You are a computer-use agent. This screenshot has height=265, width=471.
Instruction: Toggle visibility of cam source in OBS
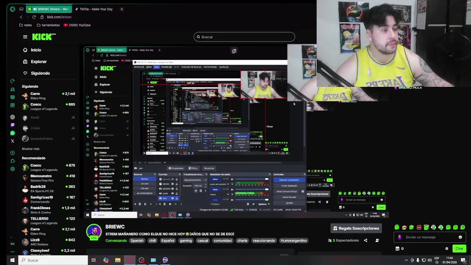pos(172,198)
